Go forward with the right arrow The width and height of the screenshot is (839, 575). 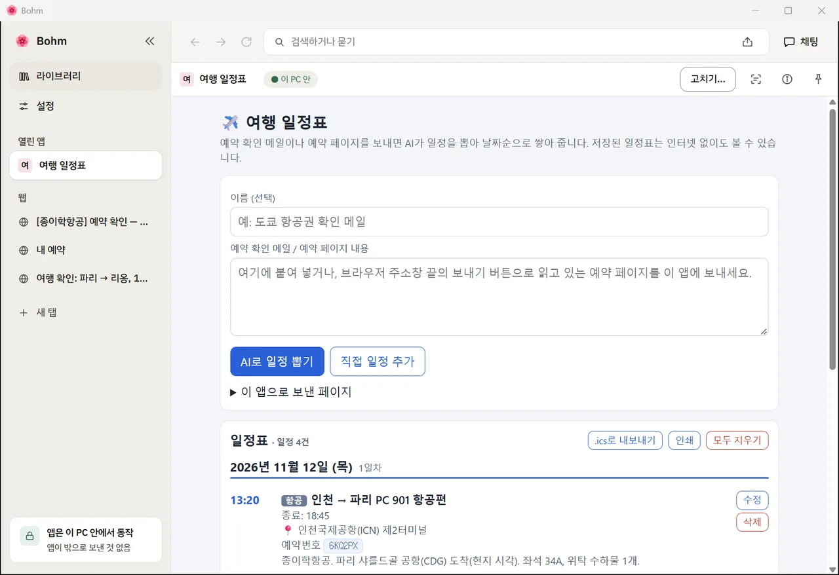coord(221,42)
